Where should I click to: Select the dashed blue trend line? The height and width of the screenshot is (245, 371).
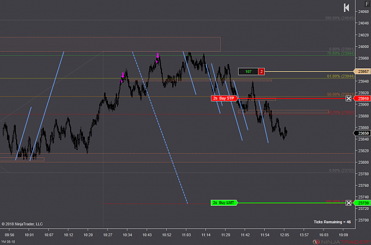point(160,128)
